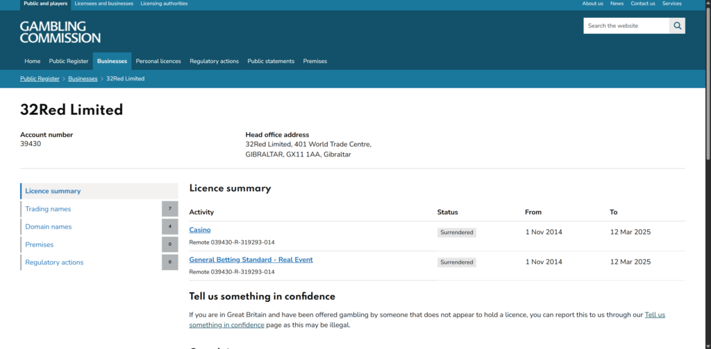Click the From column header
This screenshot has height=349, width=711.
(533, 212)
